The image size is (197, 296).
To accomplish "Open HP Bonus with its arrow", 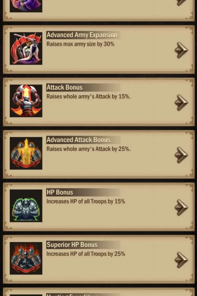I will pos(181,208).
